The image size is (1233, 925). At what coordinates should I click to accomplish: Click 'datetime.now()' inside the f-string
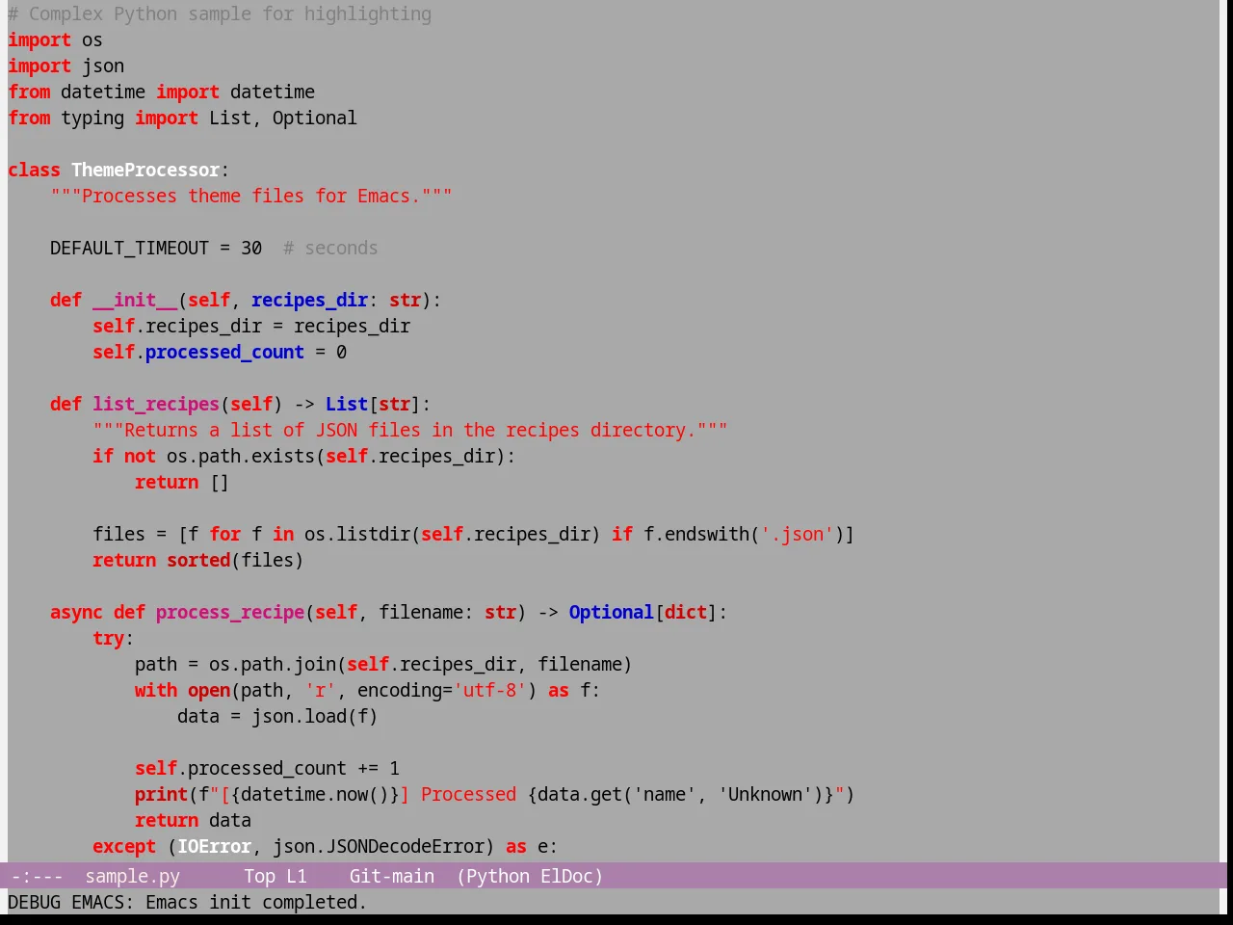pyautogui.click(x=315, y=794)
